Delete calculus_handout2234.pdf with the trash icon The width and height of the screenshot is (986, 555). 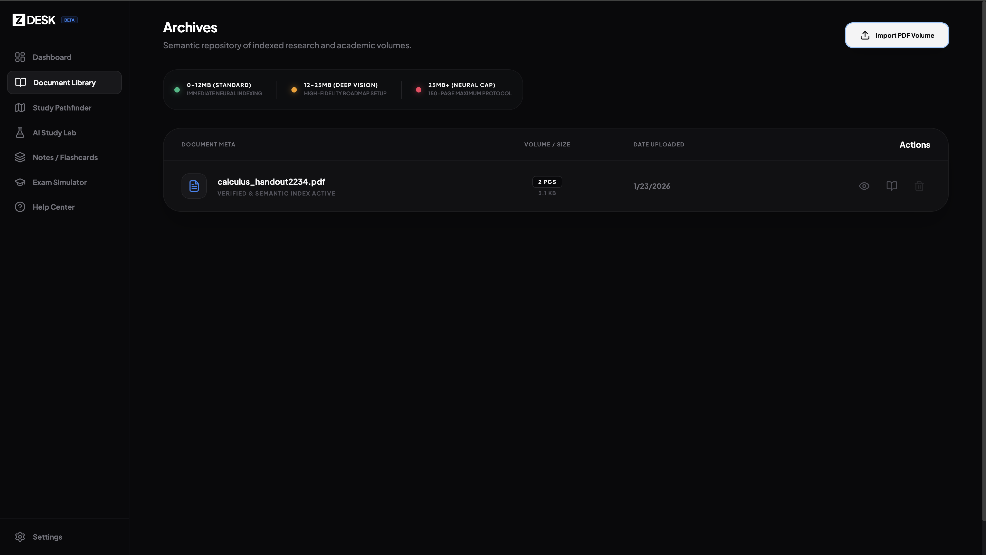[x=919, y=186]
